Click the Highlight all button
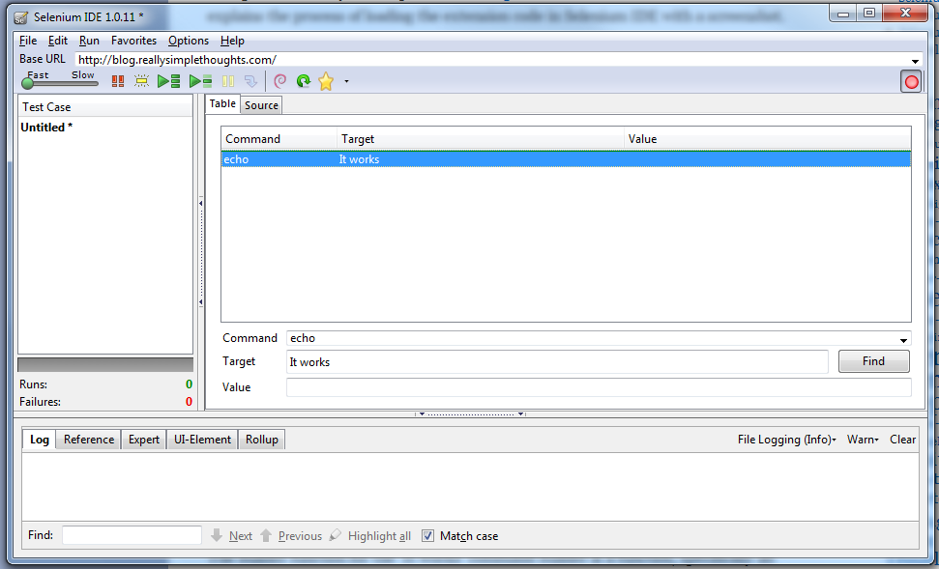 click(370, 535)
